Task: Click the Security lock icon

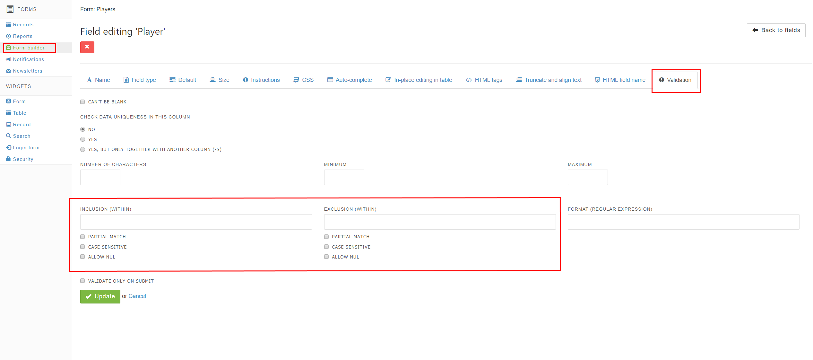Action: click(9, 159)
